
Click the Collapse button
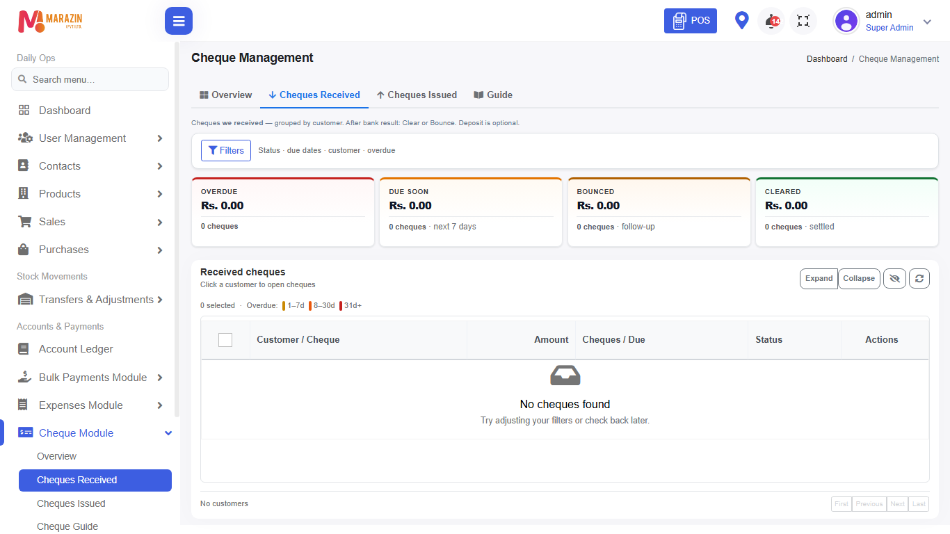click(x=859, y=279)
